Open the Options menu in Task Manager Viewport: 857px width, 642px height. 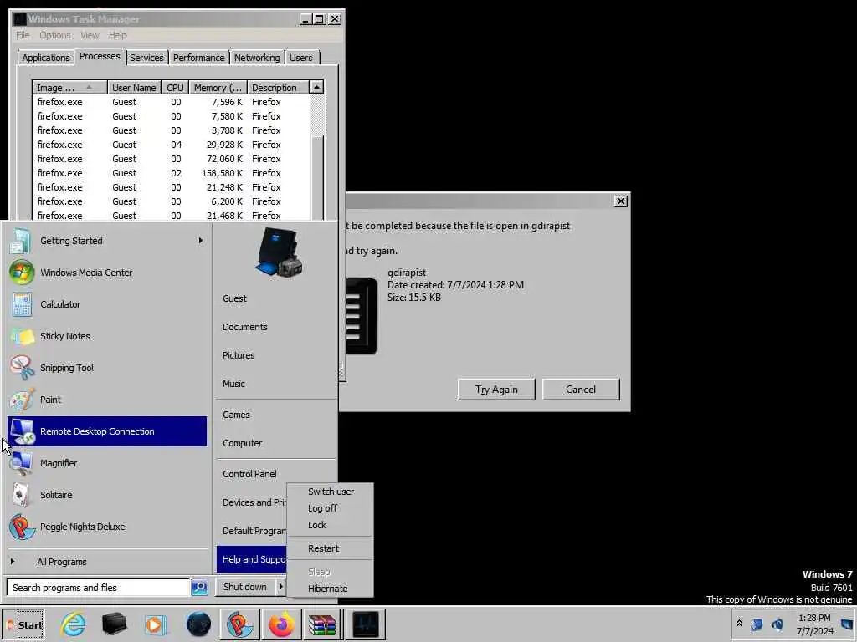[x=54, y=35]
